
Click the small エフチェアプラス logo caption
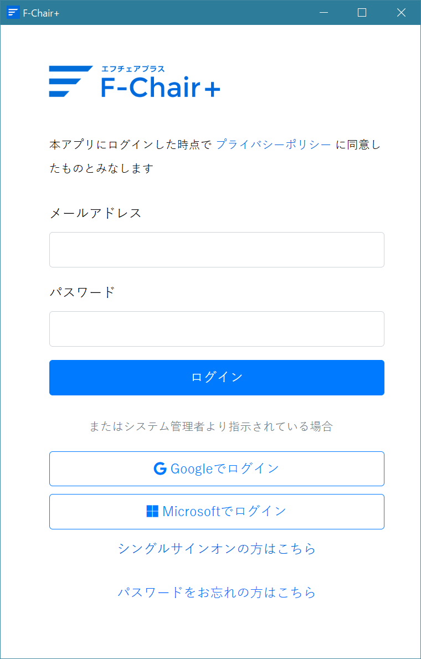[133, 69]
